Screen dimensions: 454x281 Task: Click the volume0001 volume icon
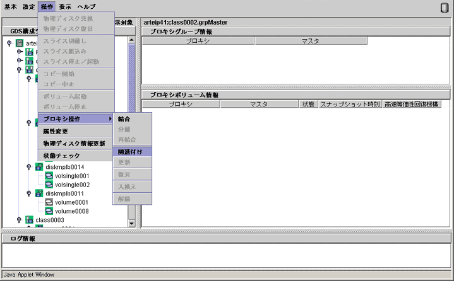(49, 202)
